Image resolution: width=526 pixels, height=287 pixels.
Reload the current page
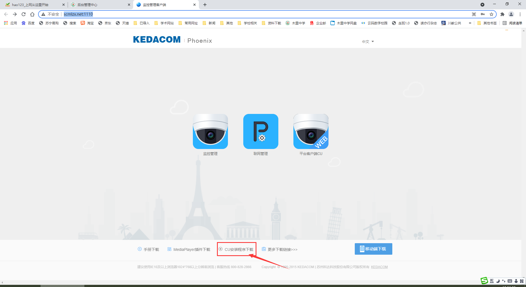click(24, 14)
